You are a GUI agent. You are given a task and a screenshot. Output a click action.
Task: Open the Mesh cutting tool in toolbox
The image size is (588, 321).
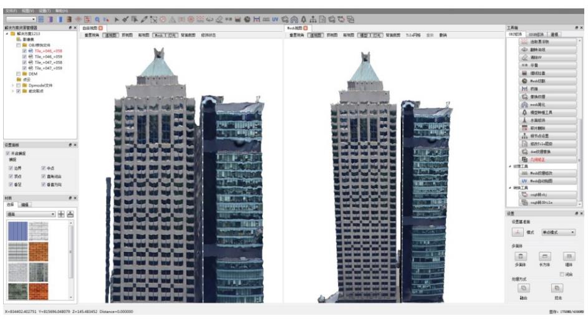click(x=548, y=81)
